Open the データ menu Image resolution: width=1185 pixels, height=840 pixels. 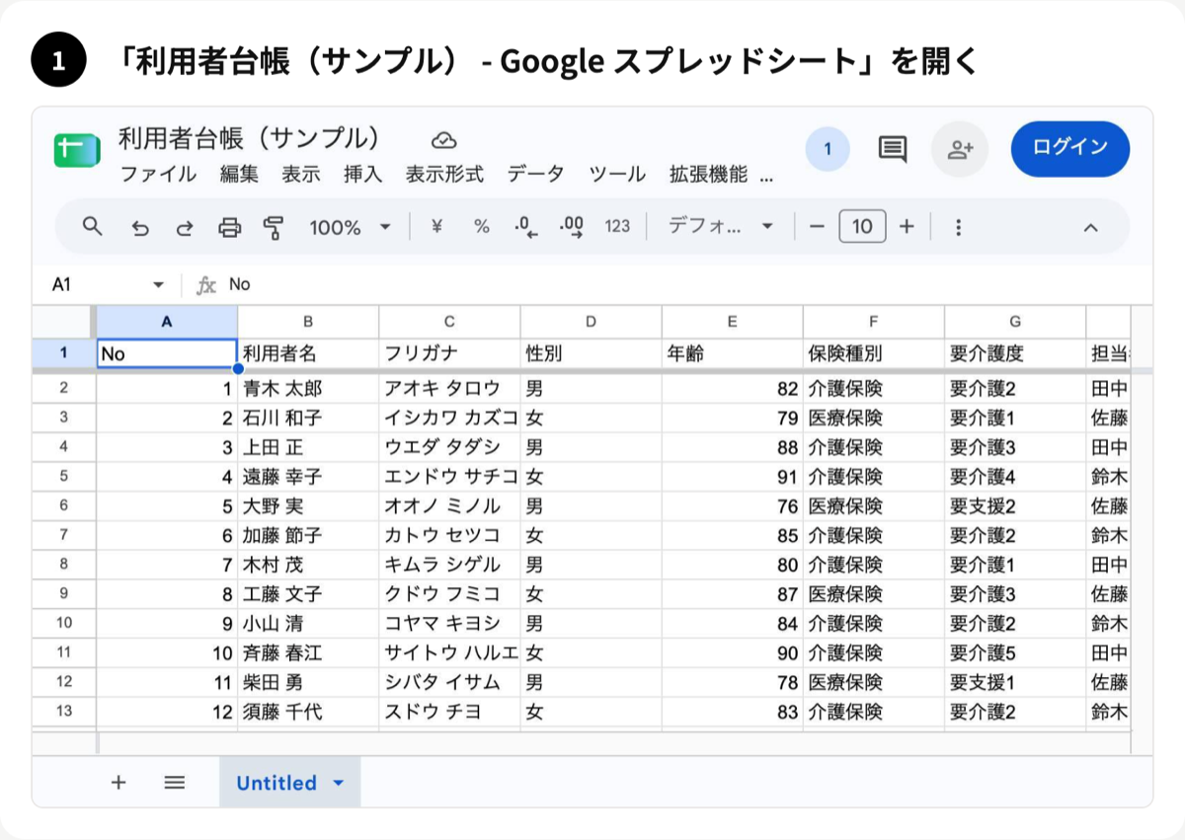coord(536,175)
